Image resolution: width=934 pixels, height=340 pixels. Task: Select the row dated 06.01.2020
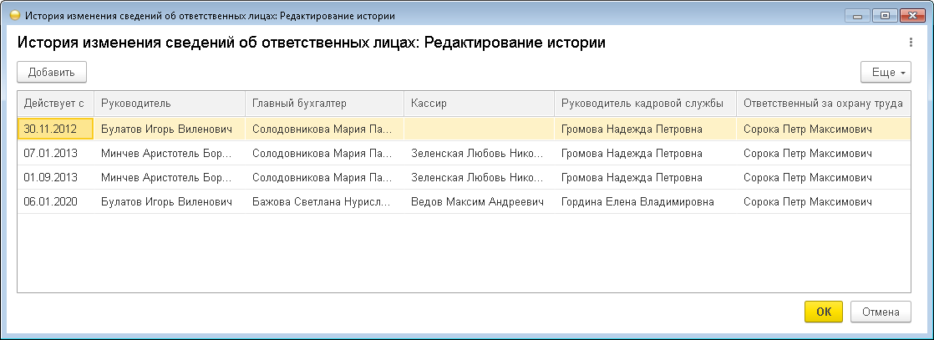(50, 202)
